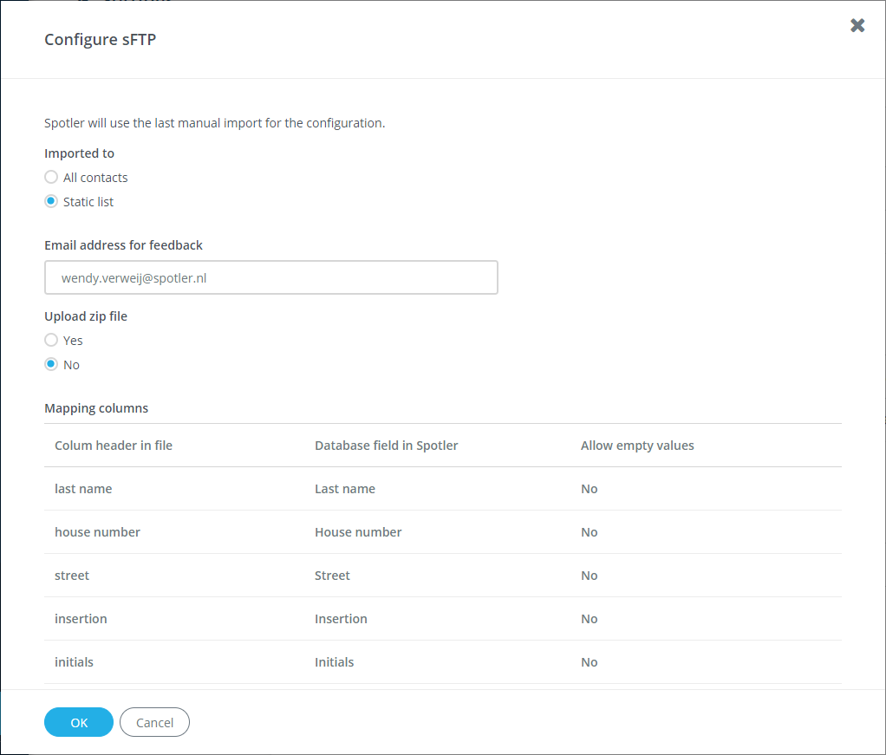The width and height of the screenshot is (886, 755).
Task: Select the street mapping row
Action: 72,575
